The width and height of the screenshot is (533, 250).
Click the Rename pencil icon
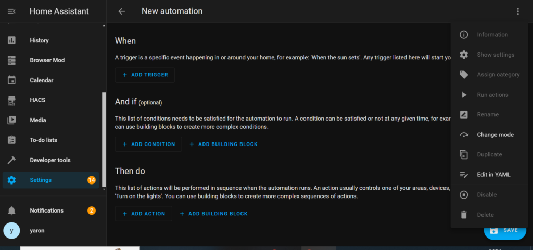tap(464, 115)
